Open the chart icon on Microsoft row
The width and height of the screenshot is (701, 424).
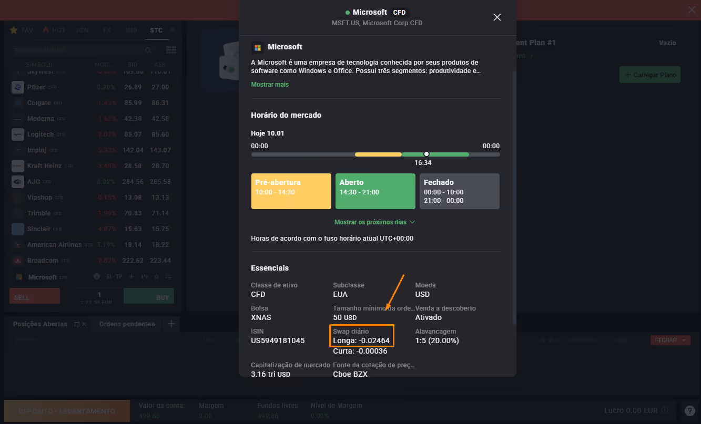pyautogui.click(x=144, y=276)
